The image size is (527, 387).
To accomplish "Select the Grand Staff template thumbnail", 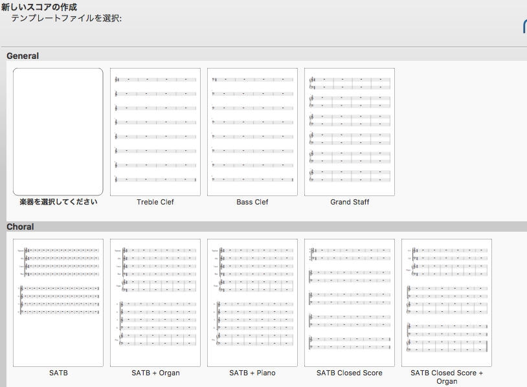I will 350,131.
